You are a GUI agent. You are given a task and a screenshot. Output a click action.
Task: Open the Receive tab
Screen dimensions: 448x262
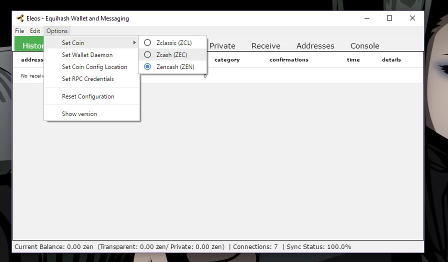[265, 45]
